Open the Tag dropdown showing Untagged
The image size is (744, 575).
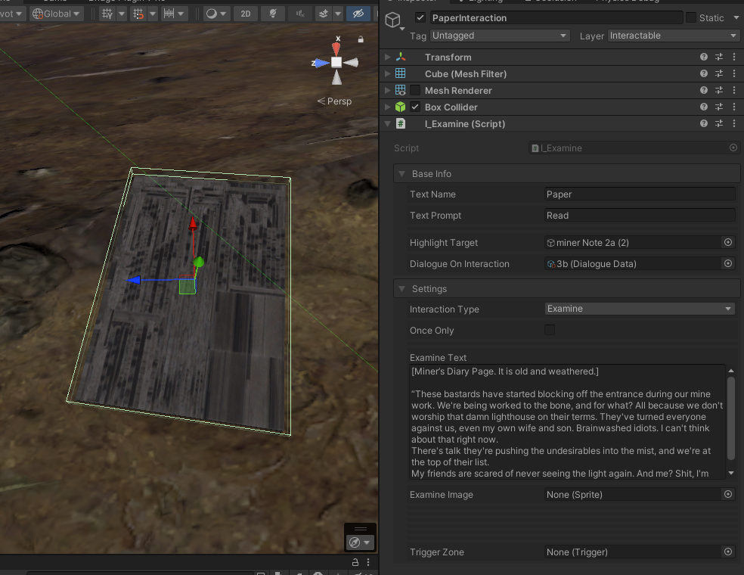pyautogui.click(x=500, y=36)
